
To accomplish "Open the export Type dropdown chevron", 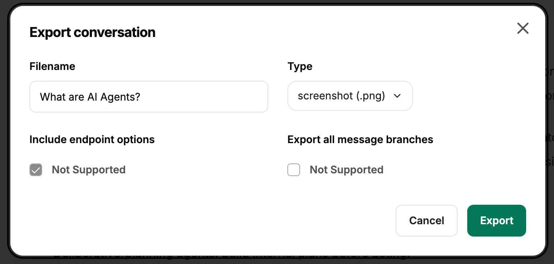I will 397,96.
